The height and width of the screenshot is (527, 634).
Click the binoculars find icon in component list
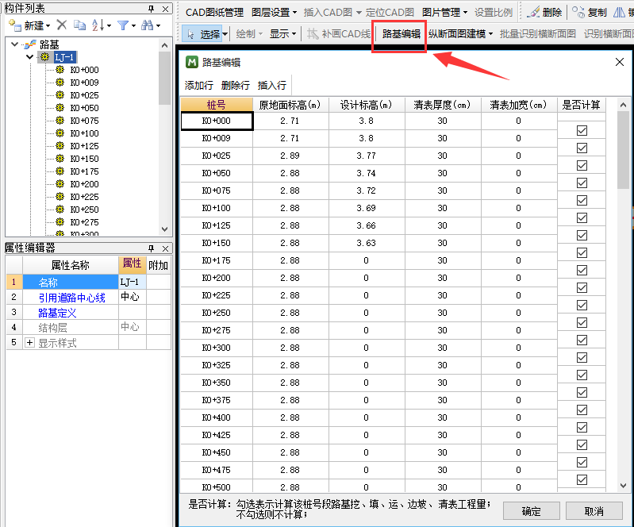tap(147, 25)
